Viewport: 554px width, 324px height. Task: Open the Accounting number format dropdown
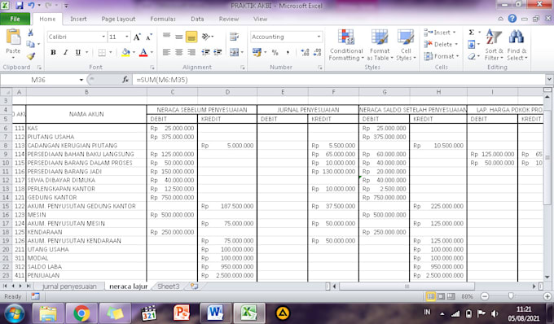[319, 37]
